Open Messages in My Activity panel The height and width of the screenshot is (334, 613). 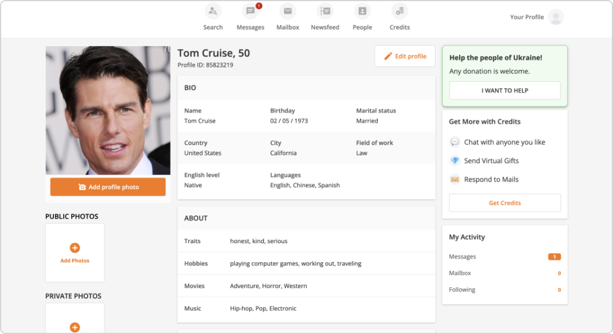pos(463,257)
